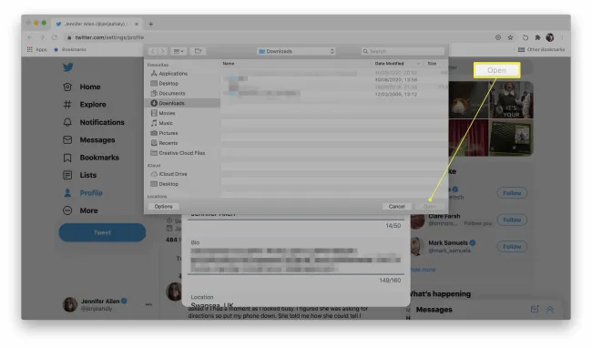Image resolution: width=592 pixels, height=348 pixels.
Task: Open Bookmarks folder in bookmarks bar
Action: [70, 49]
